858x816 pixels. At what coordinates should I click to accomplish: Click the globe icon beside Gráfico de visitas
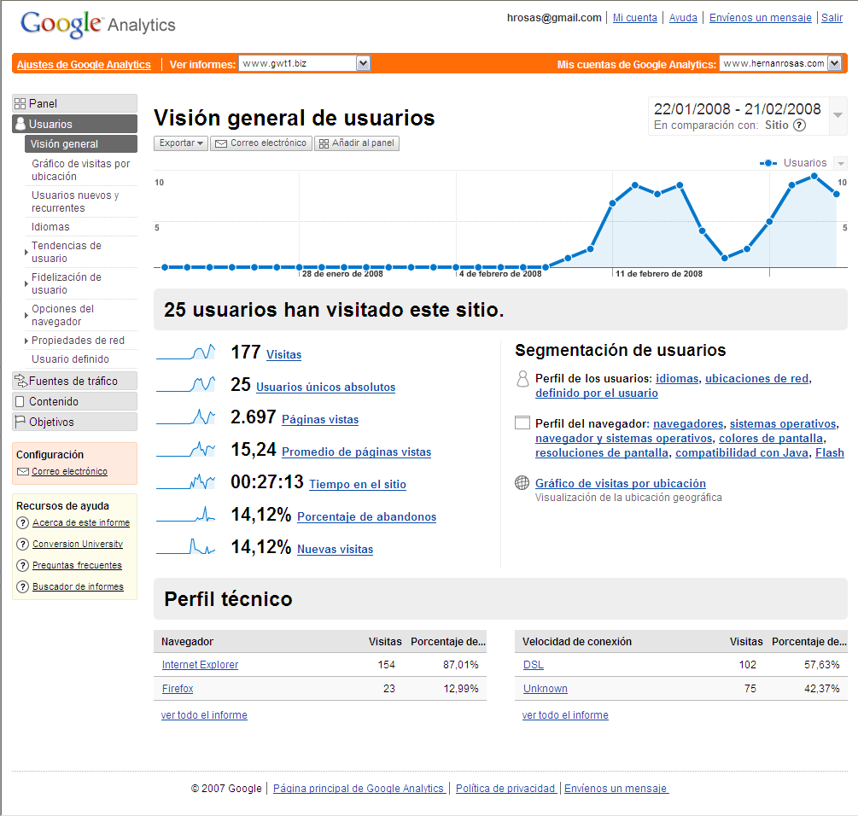pyautogui.click(x=522, y=482)
